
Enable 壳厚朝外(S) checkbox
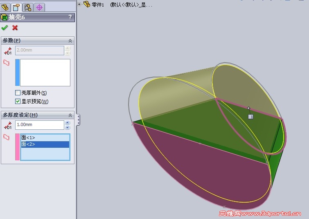click(x=18, y=93)
